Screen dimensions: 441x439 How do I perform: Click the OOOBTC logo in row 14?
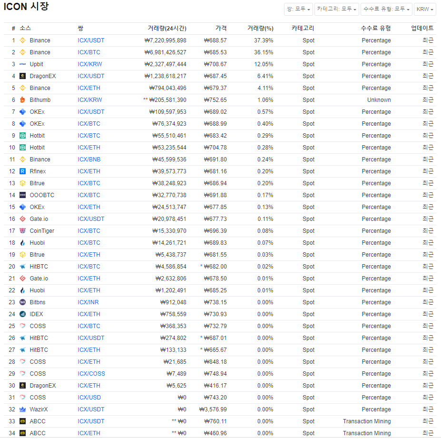pos(22,195)
